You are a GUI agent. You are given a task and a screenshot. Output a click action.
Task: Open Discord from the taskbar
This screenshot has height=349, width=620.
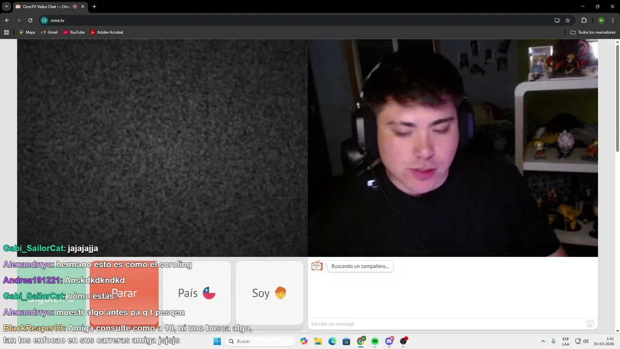(389, 341)
